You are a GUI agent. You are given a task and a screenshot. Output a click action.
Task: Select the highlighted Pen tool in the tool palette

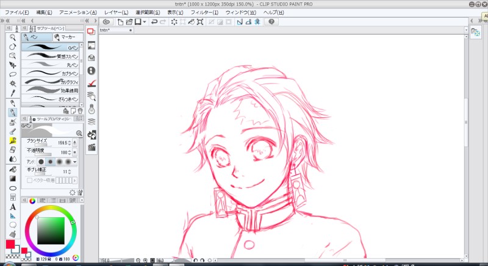[x=12, y=113]
